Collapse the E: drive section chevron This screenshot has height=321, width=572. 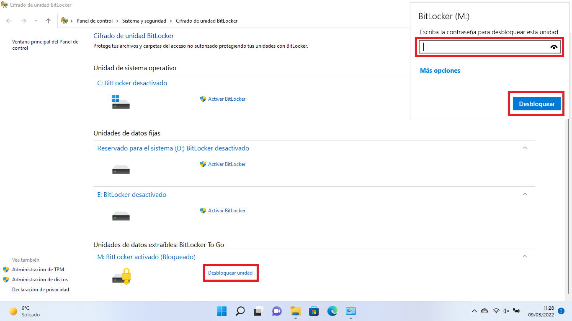click(525, 194)
